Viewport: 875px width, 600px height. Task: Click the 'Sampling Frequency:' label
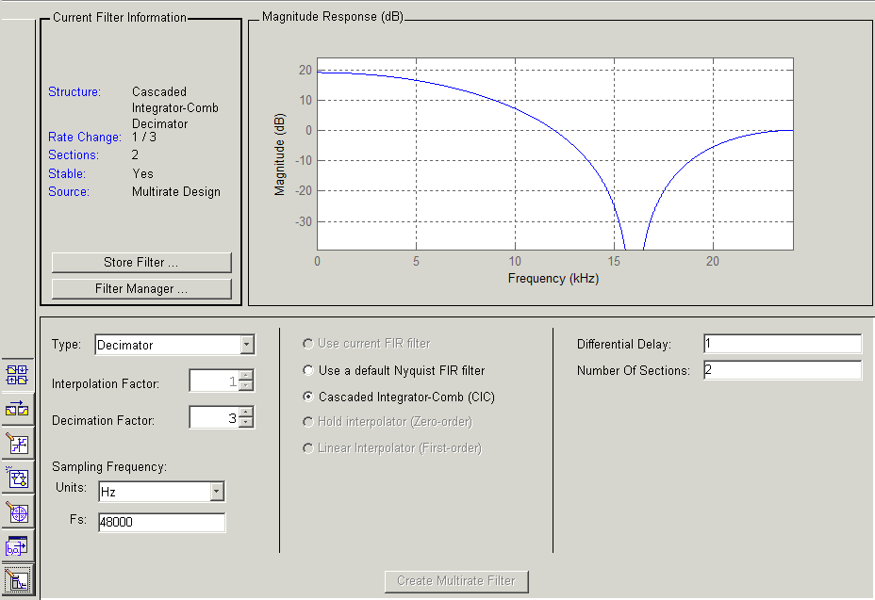coord(109,466)
